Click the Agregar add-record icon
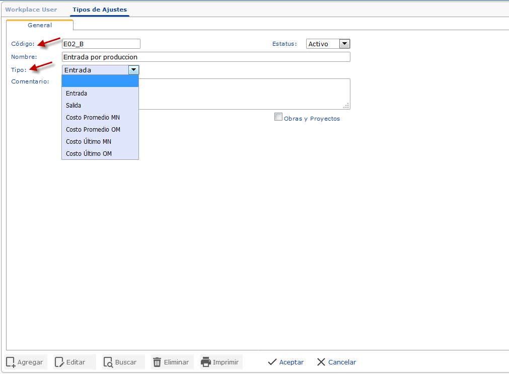The width and height of the screenshot is (509, 374). coord(11,362)
